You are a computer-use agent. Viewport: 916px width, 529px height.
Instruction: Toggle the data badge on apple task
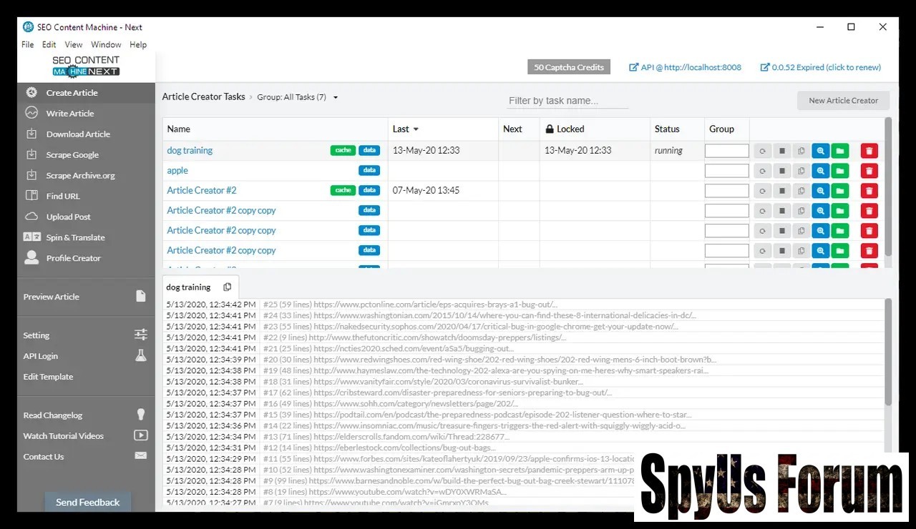coord(369,171)
